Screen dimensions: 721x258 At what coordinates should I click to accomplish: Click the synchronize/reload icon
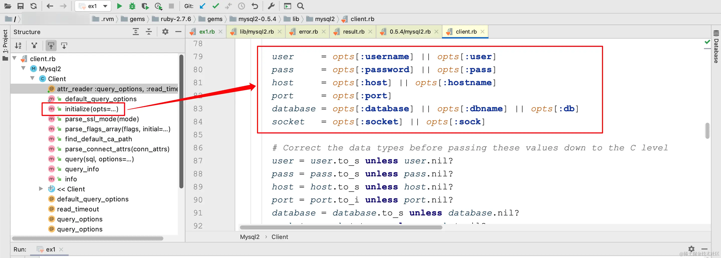[x=34, y=6]
